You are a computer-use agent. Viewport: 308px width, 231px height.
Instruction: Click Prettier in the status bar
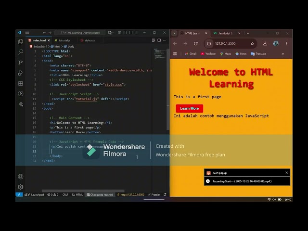coord(154,194)
